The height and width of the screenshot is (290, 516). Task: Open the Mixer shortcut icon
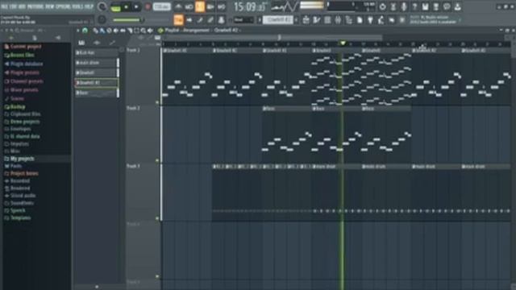pyautogui.click(x=338, y=20)
